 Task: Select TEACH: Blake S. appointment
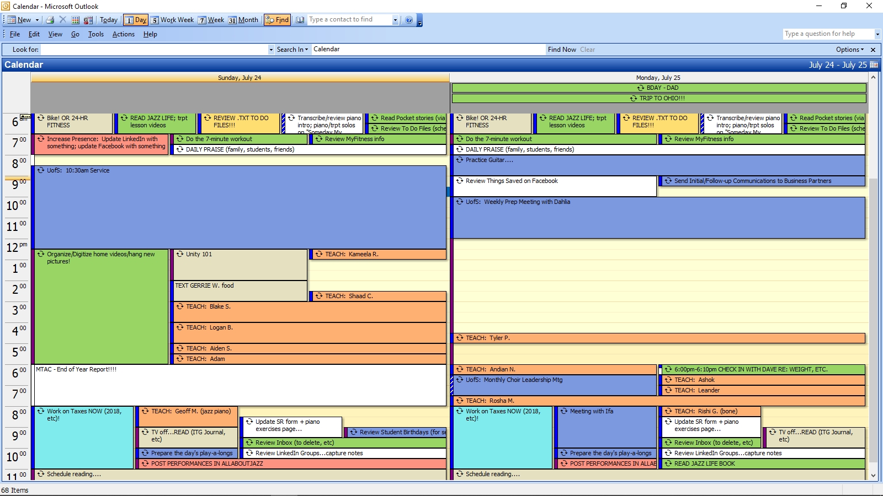[309, 311]
